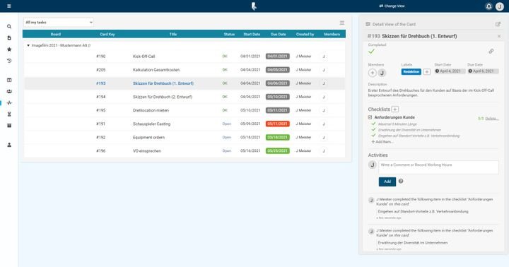Sort by Board column header
This screenshot has width=509, height=267.
pyautogui.click(x=56, y=34)
